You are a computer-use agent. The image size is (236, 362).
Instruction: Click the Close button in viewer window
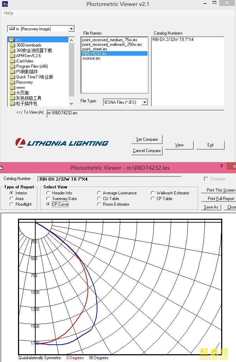coord(230,207)
